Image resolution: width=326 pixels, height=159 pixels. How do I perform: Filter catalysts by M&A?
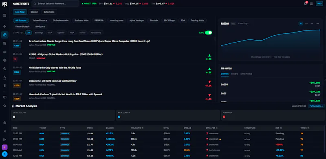(72, 33)
